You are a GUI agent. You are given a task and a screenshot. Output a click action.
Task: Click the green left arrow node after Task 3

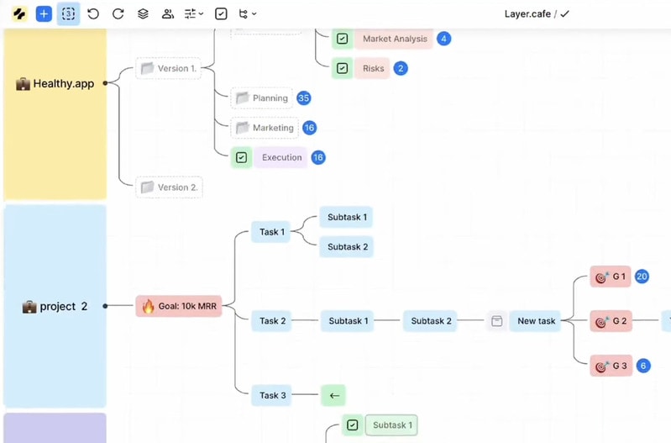point(333,394)
